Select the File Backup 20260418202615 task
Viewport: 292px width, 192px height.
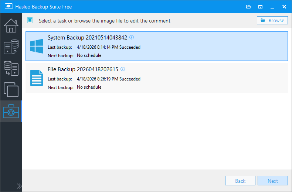point(157,78)
